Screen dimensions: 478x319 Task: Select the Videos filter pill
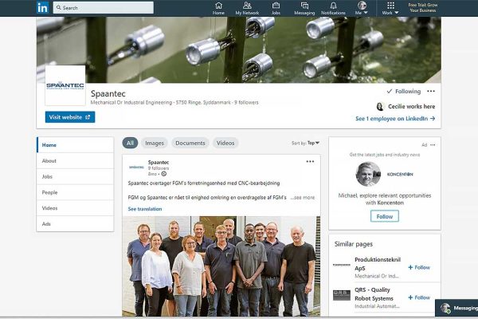(225, 143)
